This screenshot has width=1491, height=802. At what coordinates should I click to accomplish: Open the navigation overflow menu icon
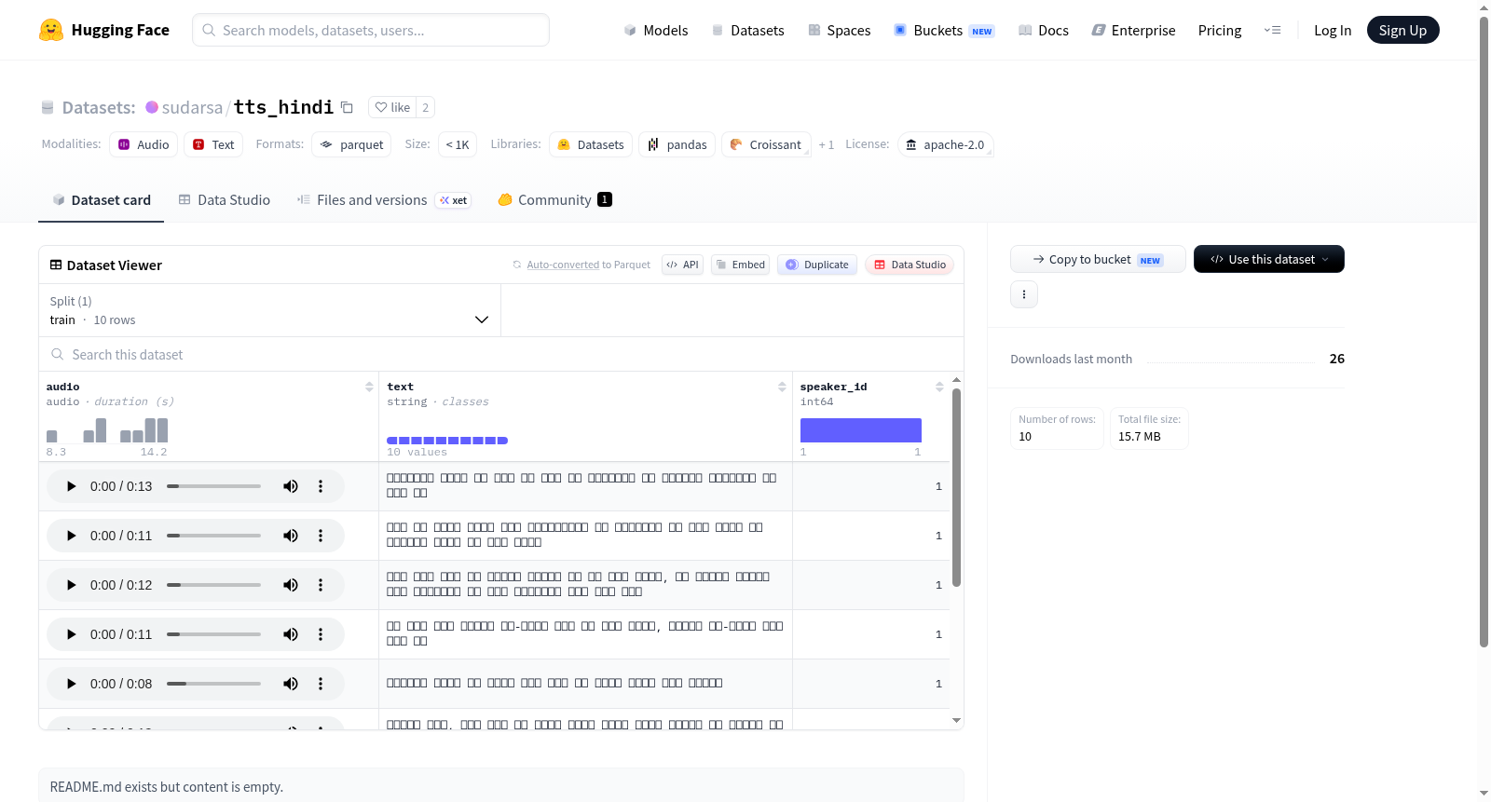[x=1272, y=31]
